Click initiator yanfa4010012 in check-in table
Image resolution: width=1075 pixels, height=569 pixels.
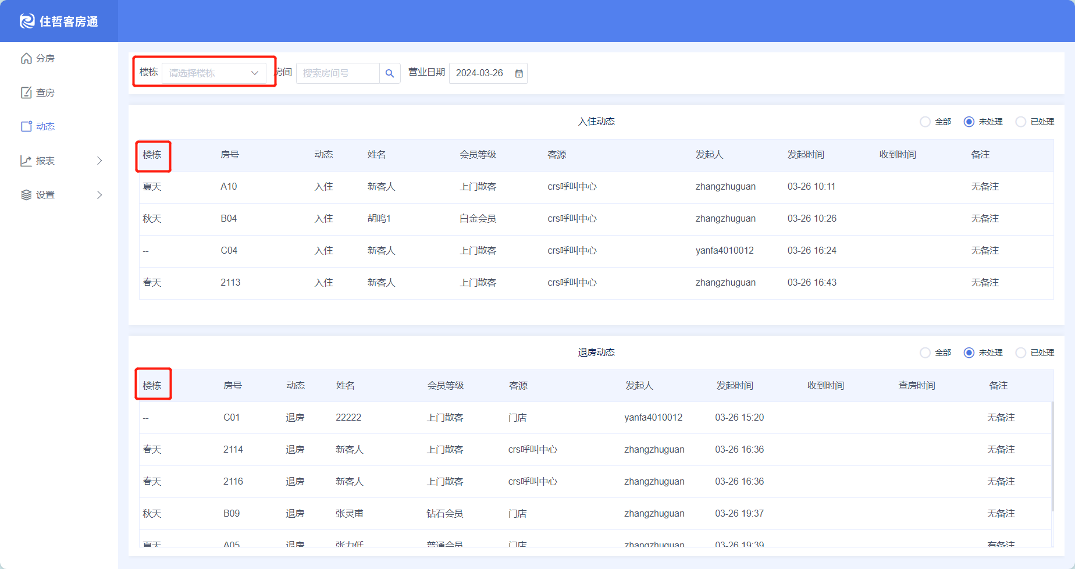click(x=725, y=251)
